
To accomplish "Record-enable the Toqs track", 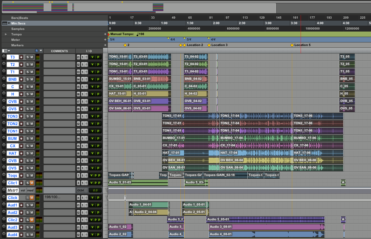I will [x=21, y=176].
